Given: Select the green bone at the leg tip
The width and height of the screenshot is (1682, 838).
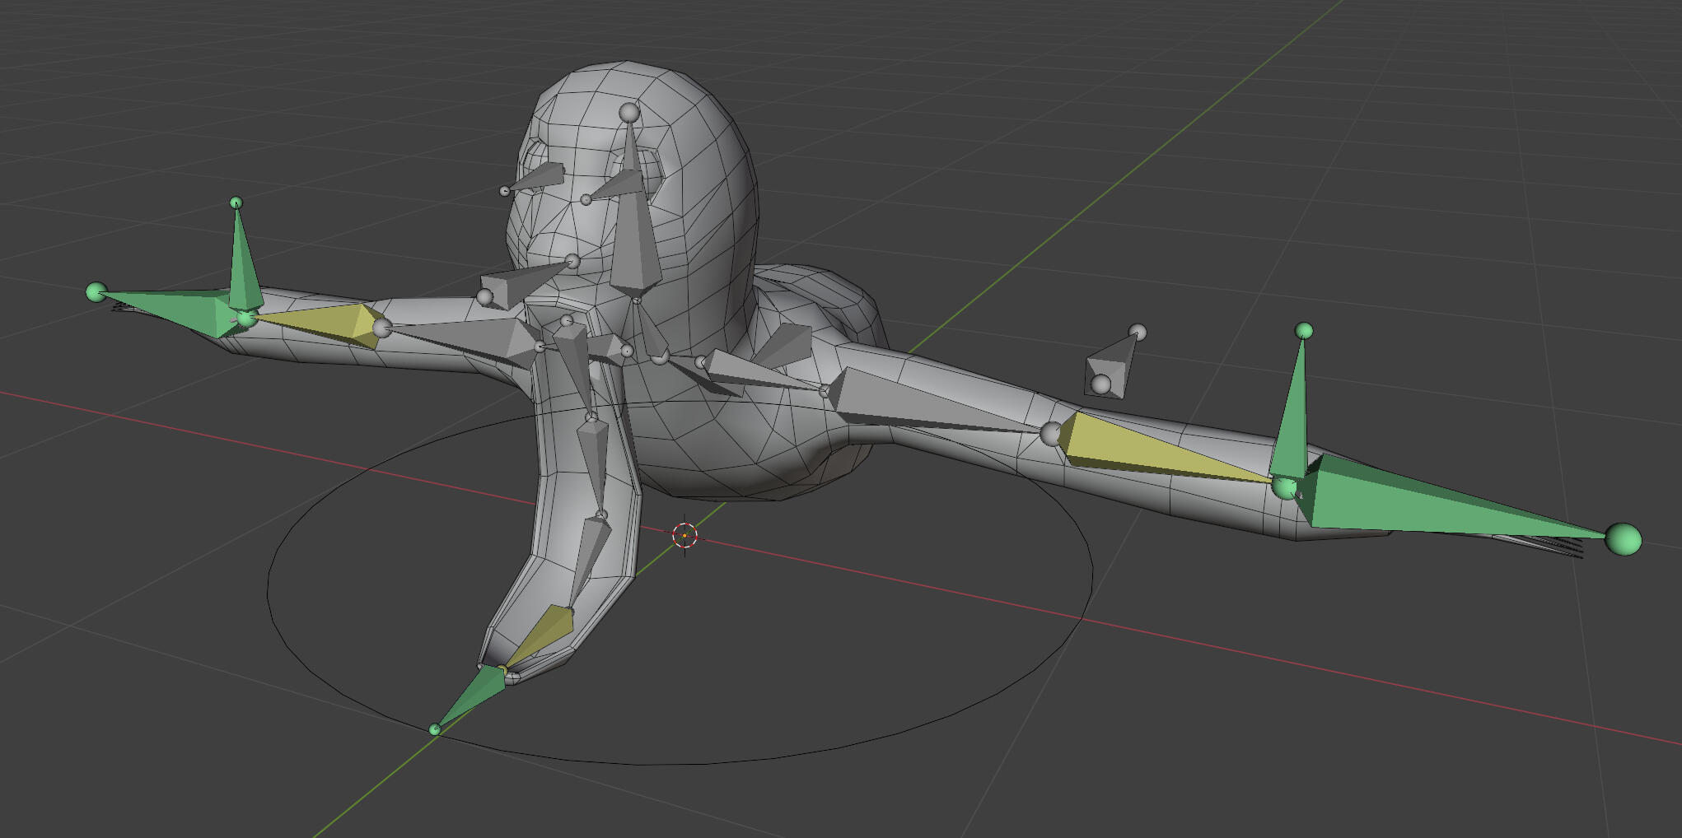Looking at the screenshot, I should point(474,694).
